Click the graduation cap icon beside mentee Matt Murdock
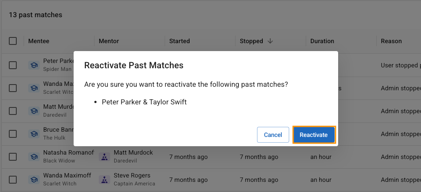 (34, 111)
